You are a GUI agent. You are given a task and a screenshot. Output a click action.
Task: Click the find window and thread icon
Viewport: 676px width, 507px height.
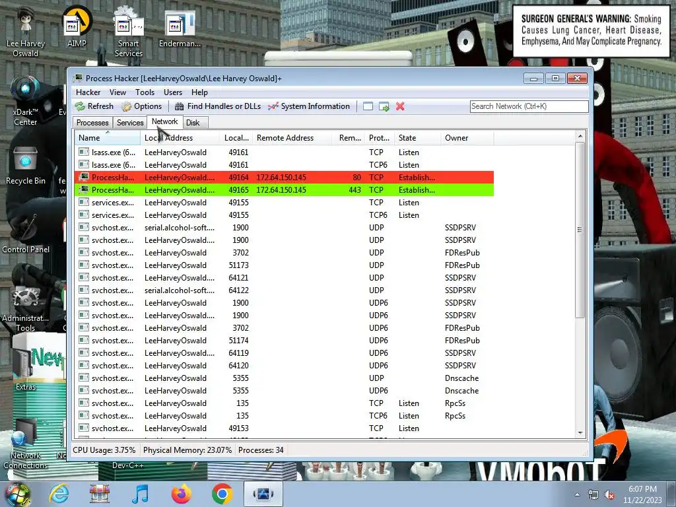pyautogui.click(x=384, y=106)
